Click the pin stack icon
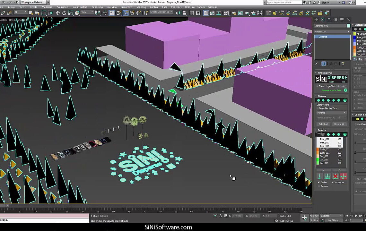The width and height of the screenshot is (366, 231). point(317,64)
